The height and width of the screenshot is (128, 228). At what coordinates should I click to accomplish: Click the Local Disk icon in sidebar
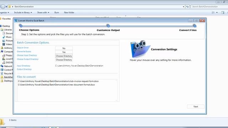coord(4,59)
